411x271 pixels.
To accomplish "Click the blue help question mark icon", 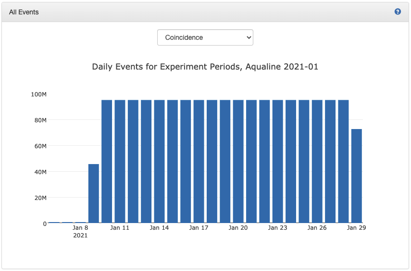I will coord(398,12).
